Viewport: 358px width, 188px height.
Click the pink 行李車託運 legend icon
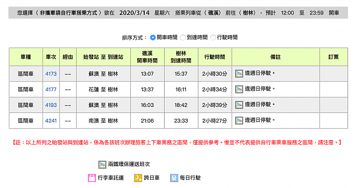coord(92,178)
